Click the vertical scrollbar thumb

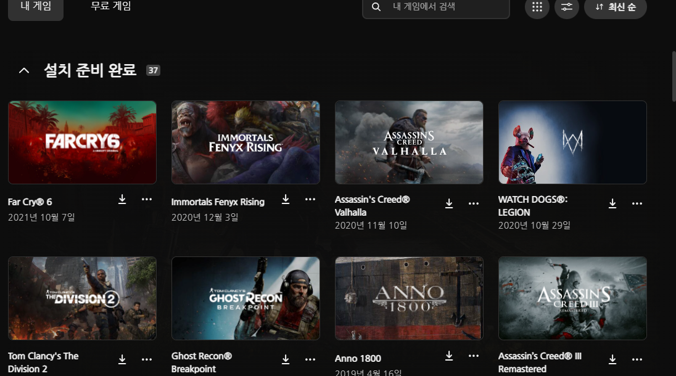pyautogui.click(x=674, y=76)
